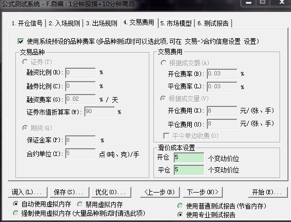This screenshot has width=291, height=222.
Task: Click the 开仓 slippage input field
Action: pyautogui.click(x=189, y=157)
